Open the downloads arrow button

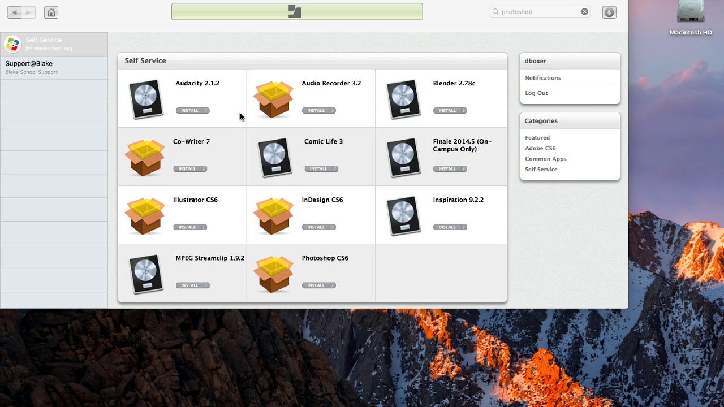pyautogui.click(x=609, y=12)
